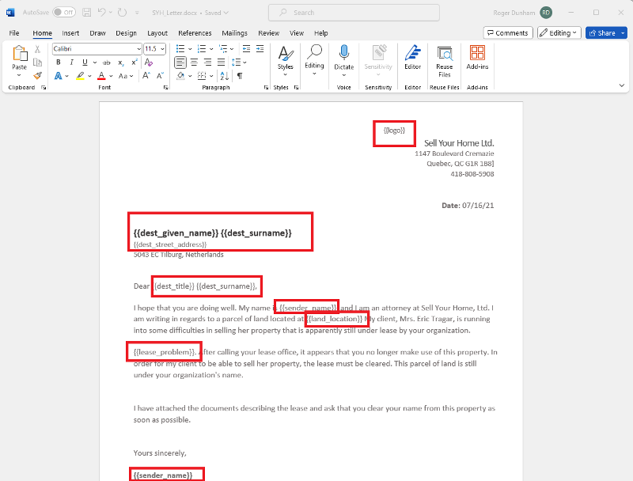
Task: Apply superscript formatting
Action: 135,62
